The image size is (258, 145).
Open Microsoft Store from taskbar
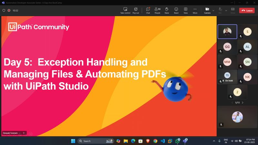point(140,141)
